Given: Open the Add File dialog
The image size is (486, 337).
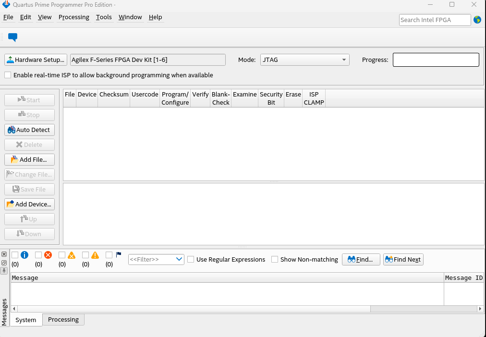Looking at the screenshot, I should 29,159.
